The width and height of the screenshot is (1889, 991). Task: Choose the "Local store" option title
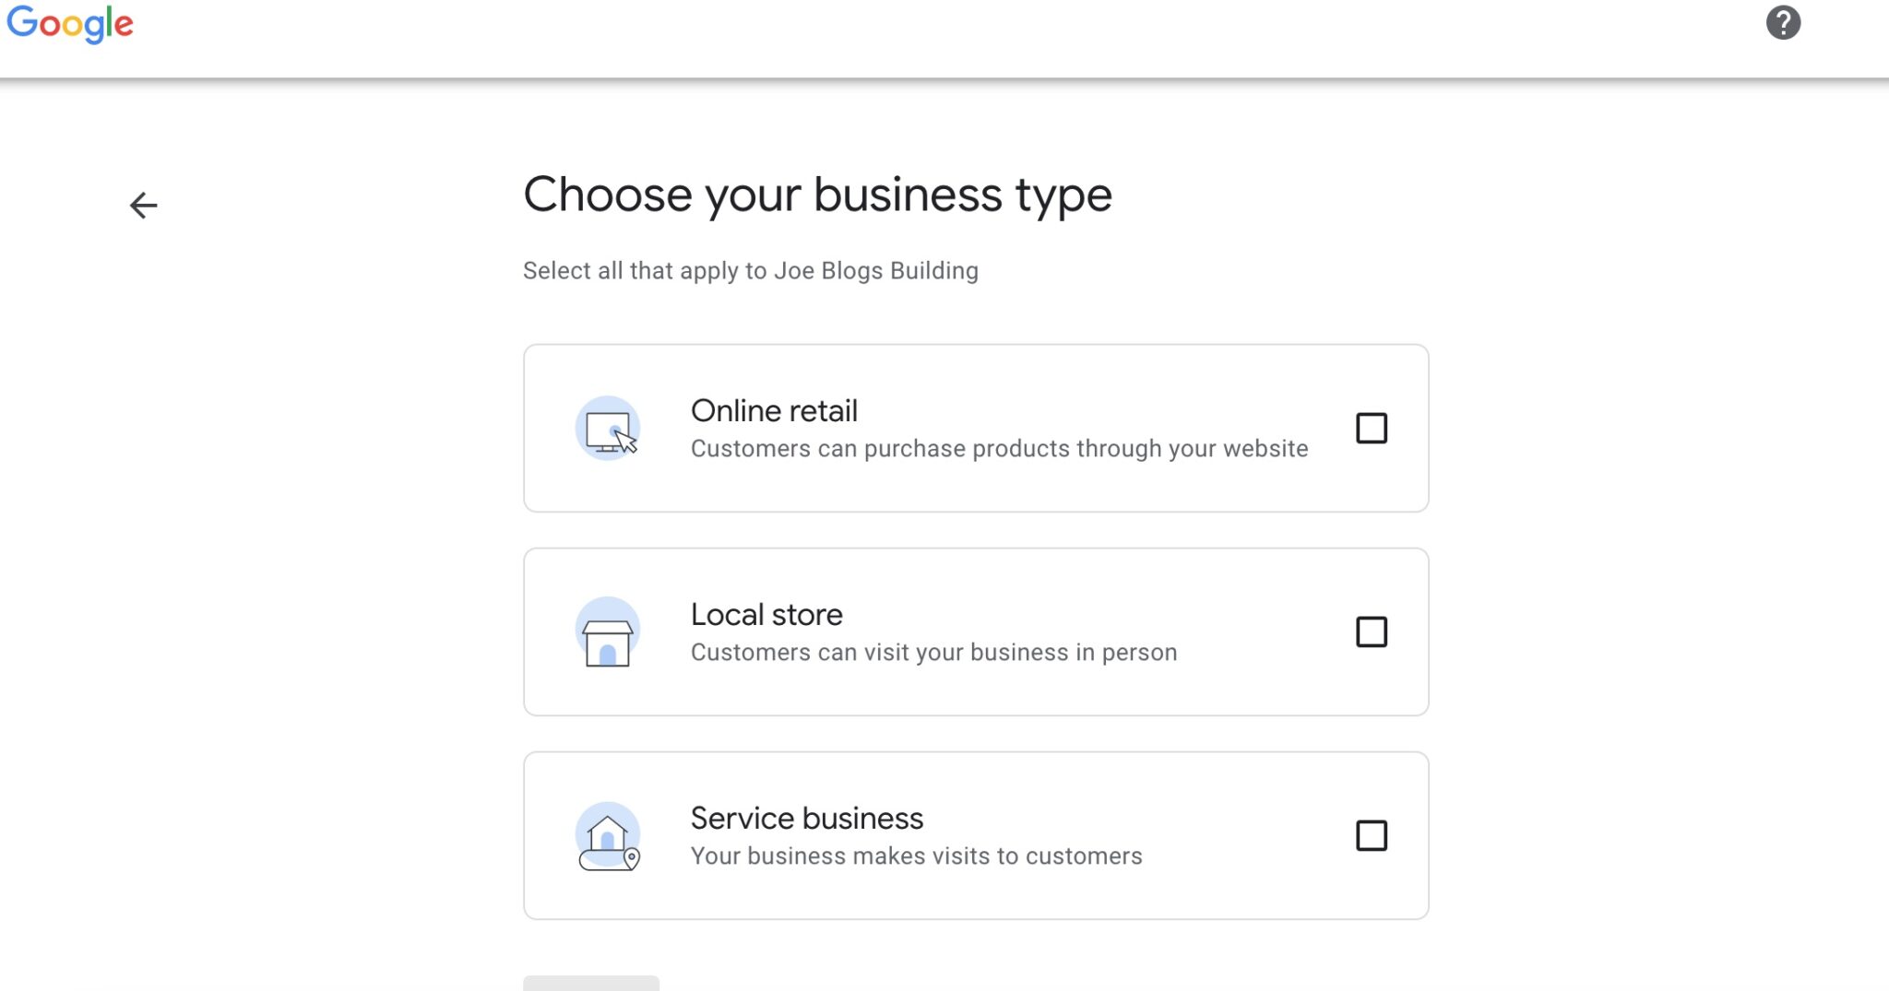click(766, 615)
